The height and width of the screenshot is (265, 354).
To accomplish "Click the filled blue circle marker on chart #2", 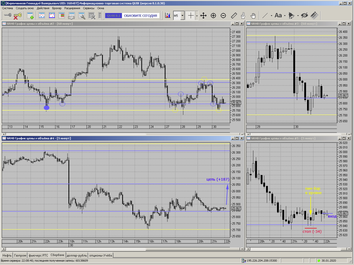I will (47, 107).
